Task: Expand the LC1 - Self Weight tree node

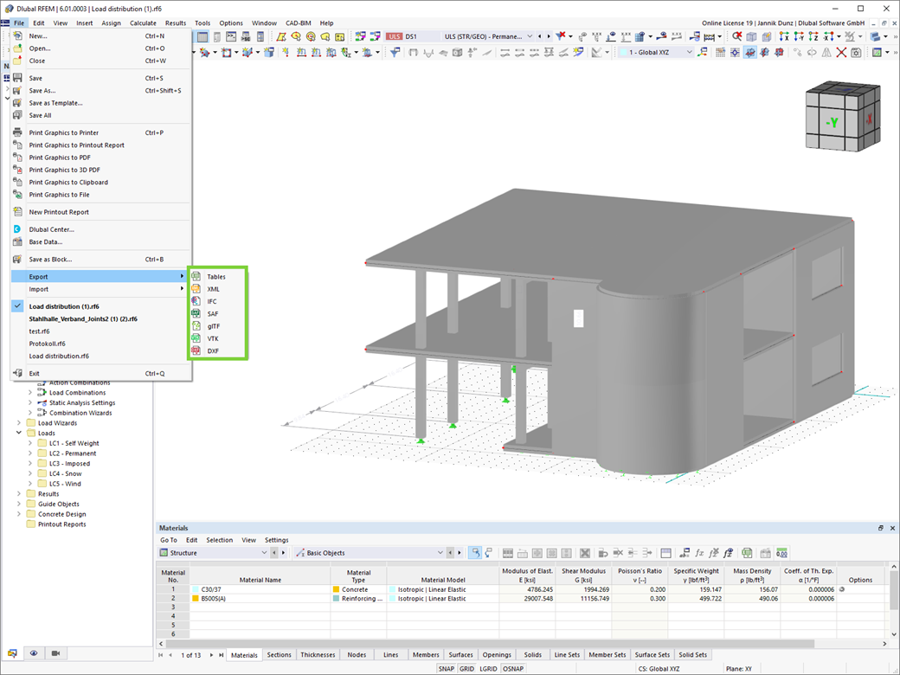Action: coord(30,443)
